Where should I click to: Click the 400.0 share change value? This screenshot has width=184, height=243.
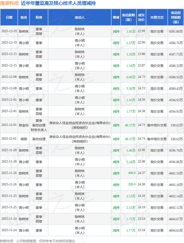tap(132, 173)
